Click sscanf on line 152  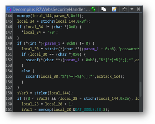[32, 60]
